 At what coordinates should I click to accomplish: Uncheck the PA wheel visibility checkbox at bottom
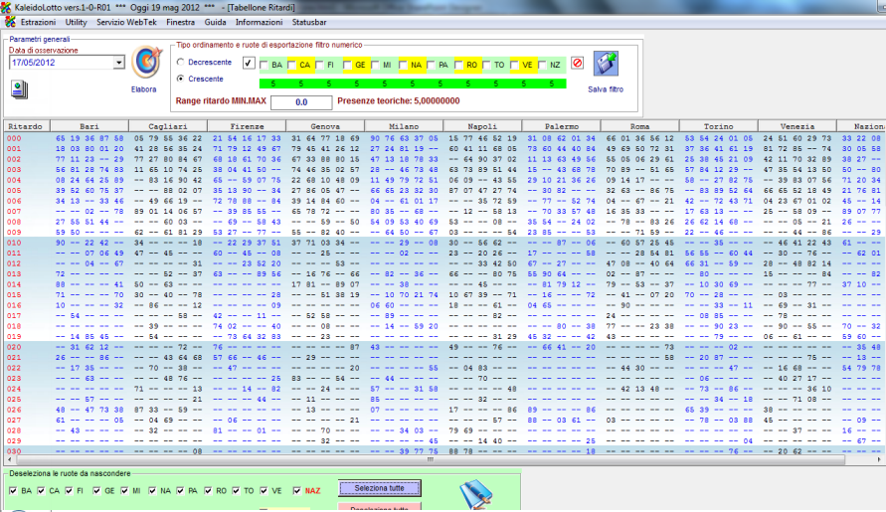pos(180,490)
